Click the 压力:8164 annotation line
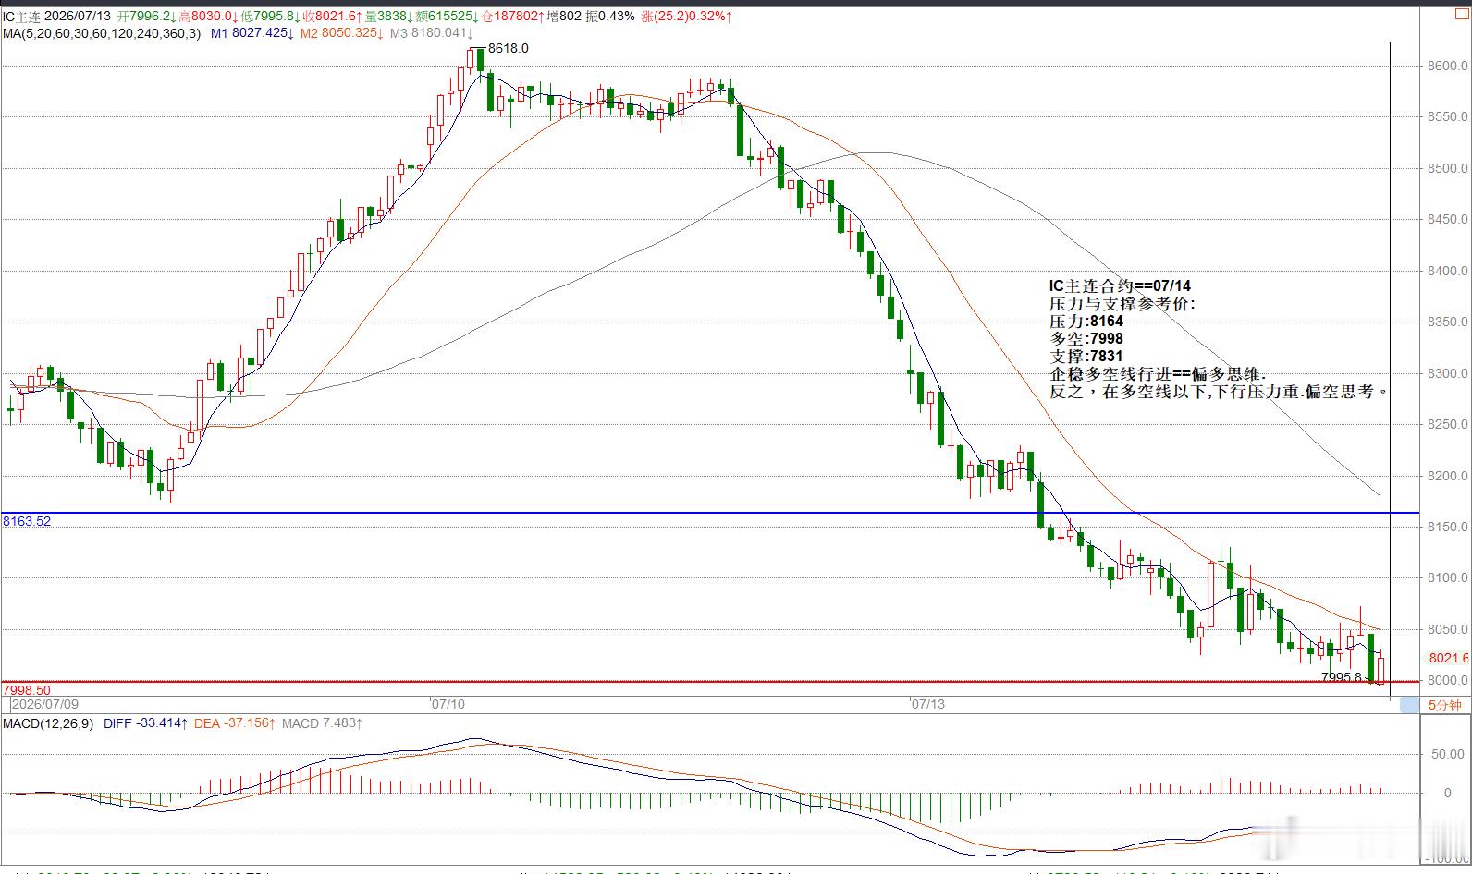This screenshot has width=1472, height=874. 1086,322
